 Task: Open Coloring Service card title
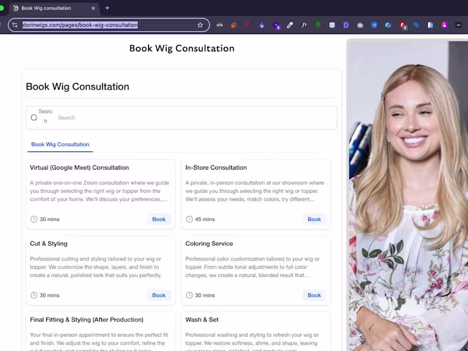209,243
